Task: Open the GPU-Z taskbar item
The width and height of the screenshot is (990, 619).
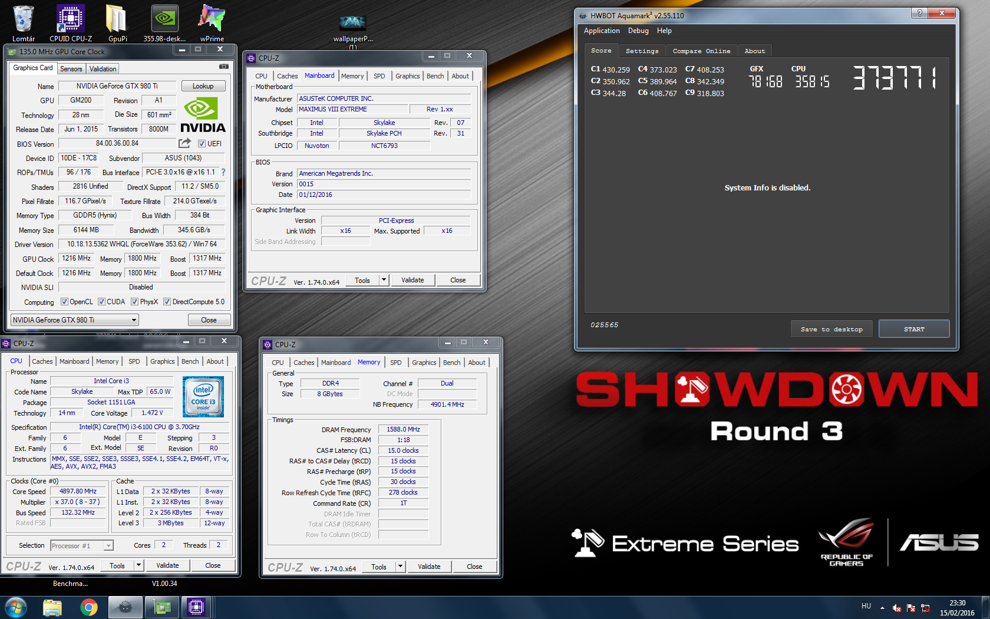Action: 161,607
